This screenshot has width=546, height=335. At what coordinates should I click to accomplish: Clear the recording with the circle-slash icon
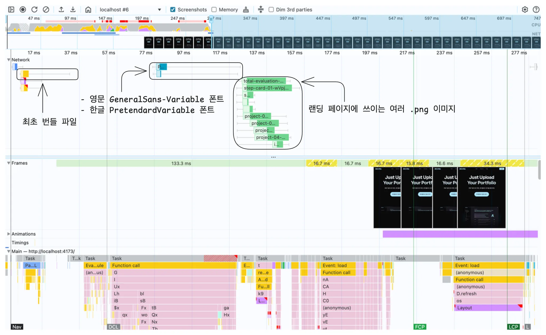pyautogui.click(x=46, y=10)
